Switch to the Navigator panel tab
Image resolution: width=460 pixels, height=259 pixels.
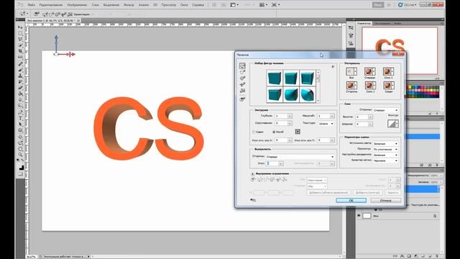point(364,23)
